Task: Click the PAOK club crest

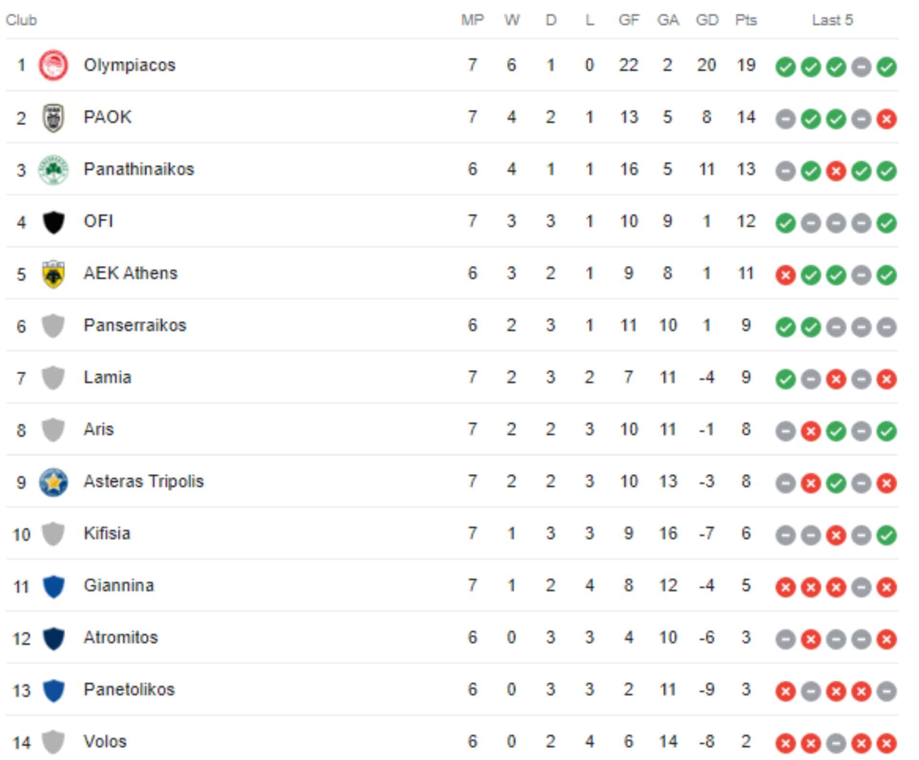Action: click(x=53, y=117)
